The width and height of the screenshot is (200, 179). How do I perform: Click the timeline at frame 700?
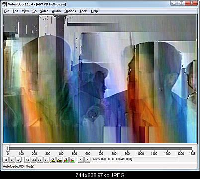point(101,149)
